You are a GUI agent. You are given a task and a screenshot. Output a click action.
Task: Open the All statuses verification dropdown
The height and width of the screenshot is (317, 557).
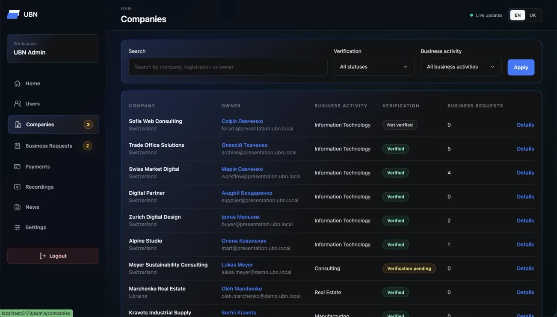click(374, 67)
